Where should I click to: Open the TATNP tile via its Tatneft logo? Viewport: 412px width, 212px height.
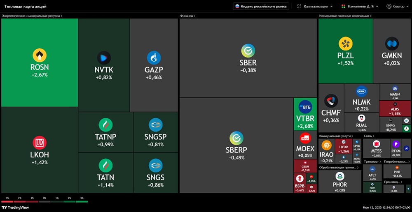coord(105,125)
